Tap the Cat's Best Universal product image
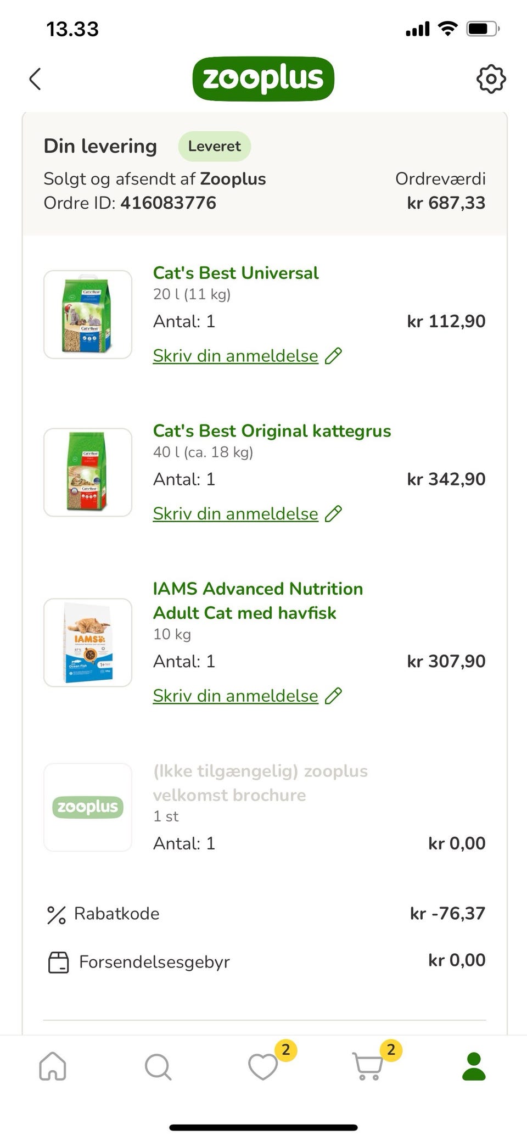The width and height of the screenshot is (527, 1141). click(x=88, y=315)
